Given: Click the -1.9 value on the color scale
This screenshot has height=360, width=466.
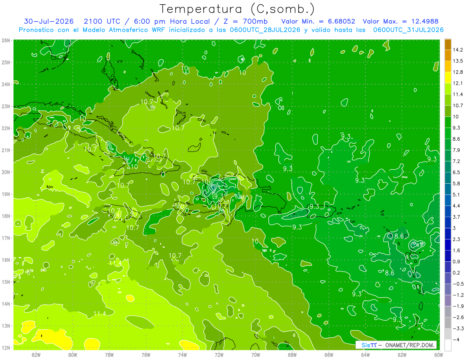Looking at the screenshot, I should click(458, 306).
